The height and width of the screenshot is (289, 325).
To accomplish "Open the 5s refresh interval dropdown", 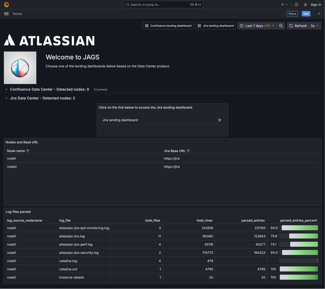I will click(x=315, y=26).
